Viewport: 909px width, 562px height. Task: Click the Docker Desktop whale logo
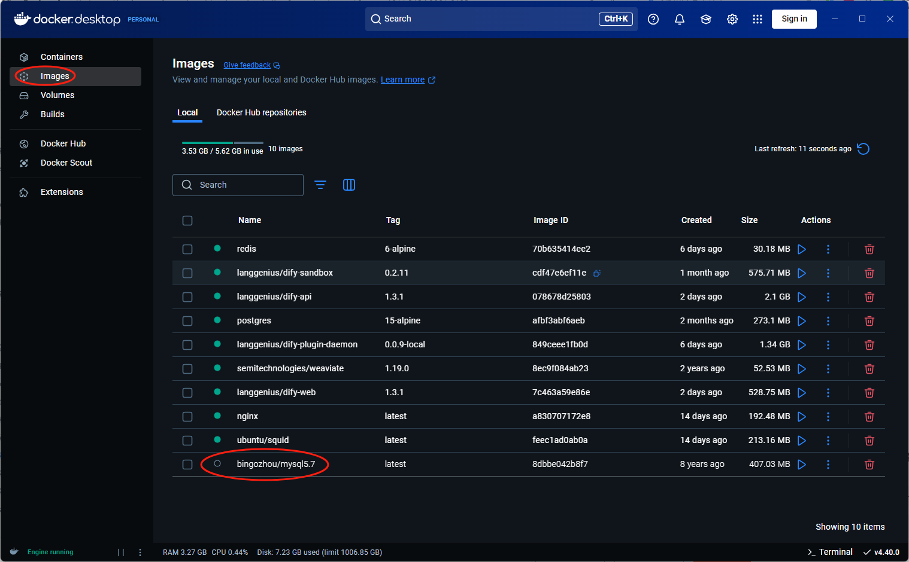22,19
